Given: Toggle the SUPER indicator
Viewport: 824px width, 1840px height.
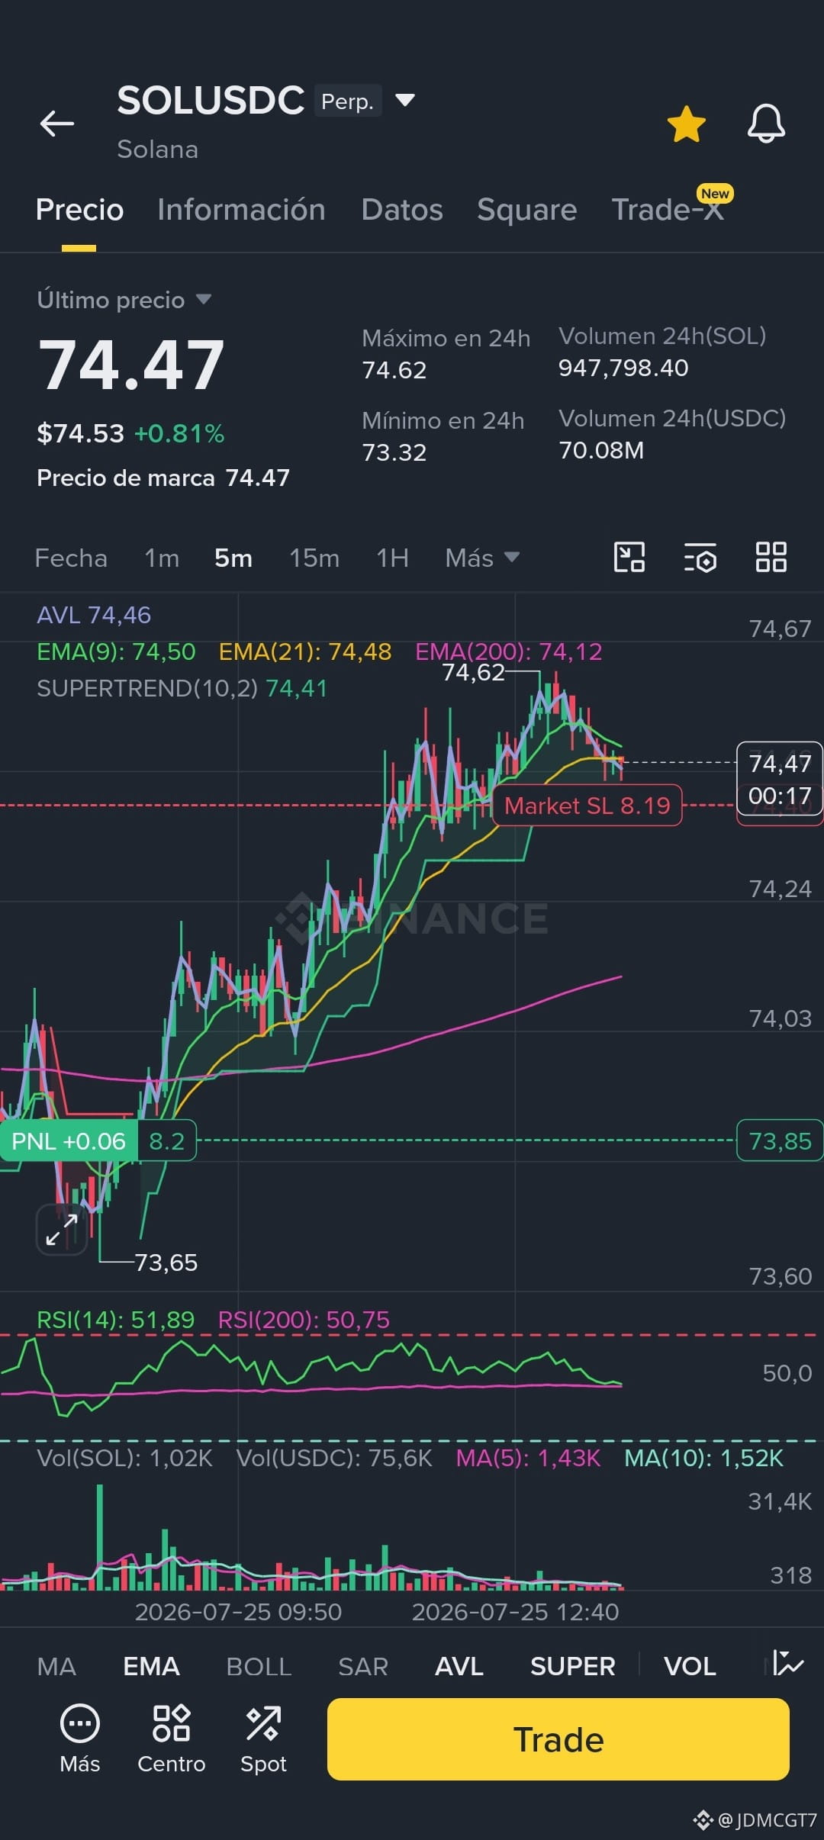Looking at the screenshot, I should click(573, 1666).
